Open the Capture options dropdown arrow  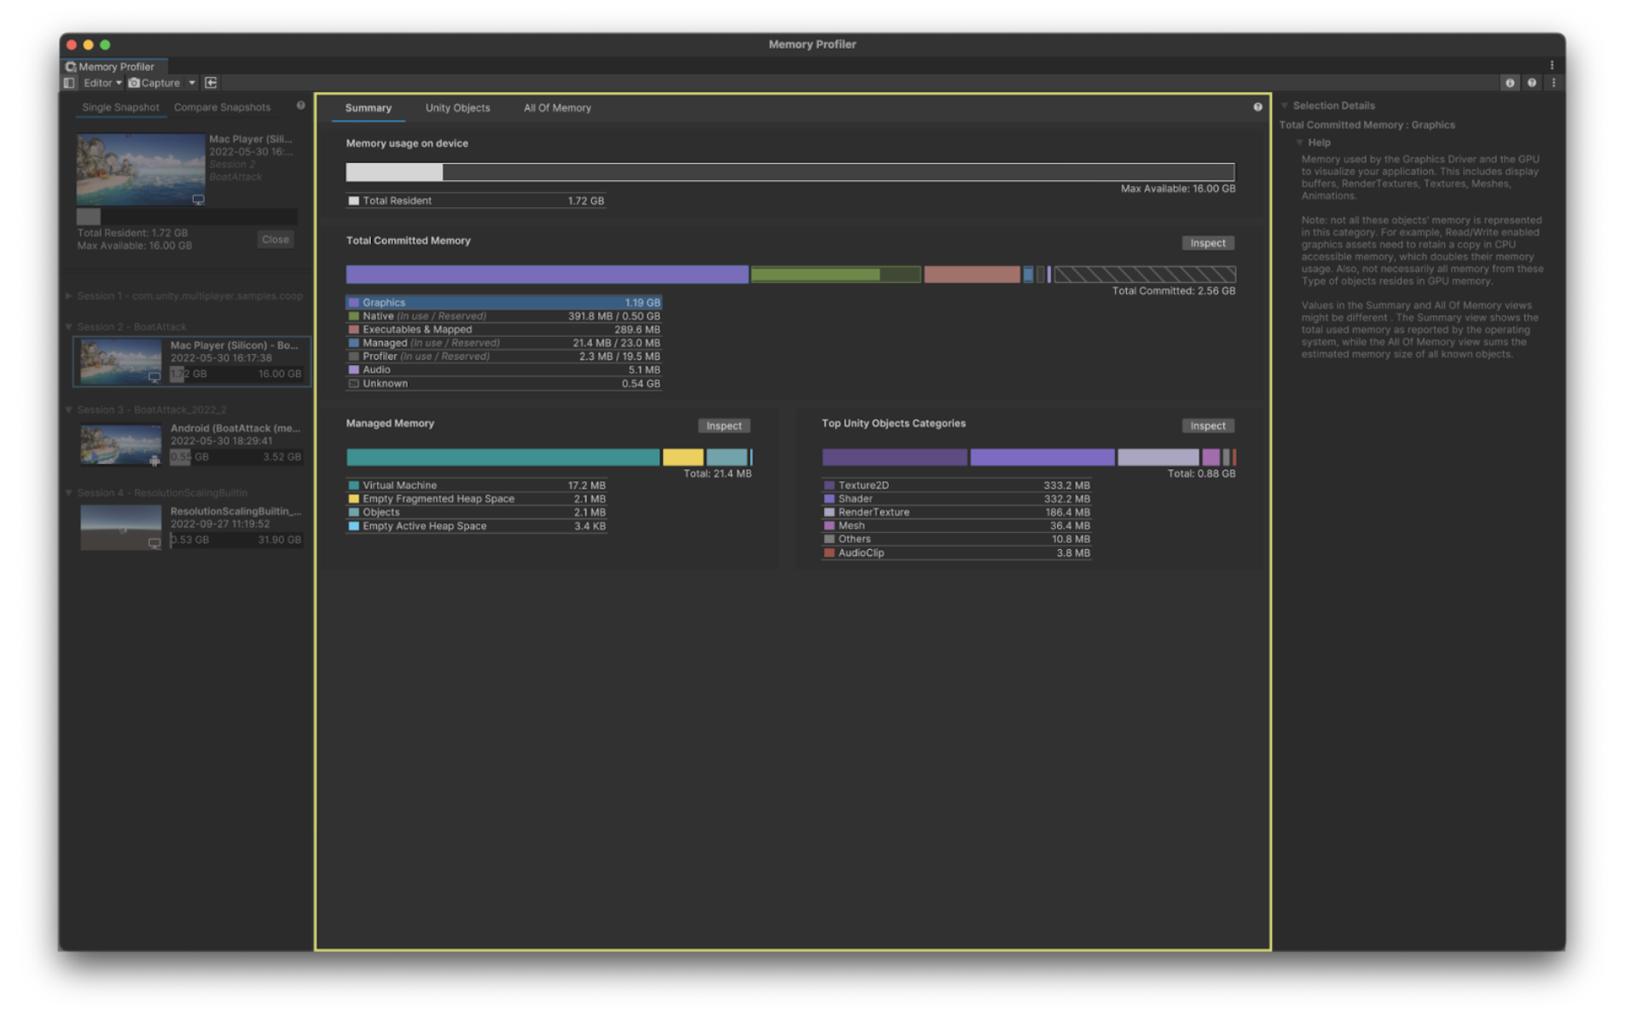tap(194, 84)
